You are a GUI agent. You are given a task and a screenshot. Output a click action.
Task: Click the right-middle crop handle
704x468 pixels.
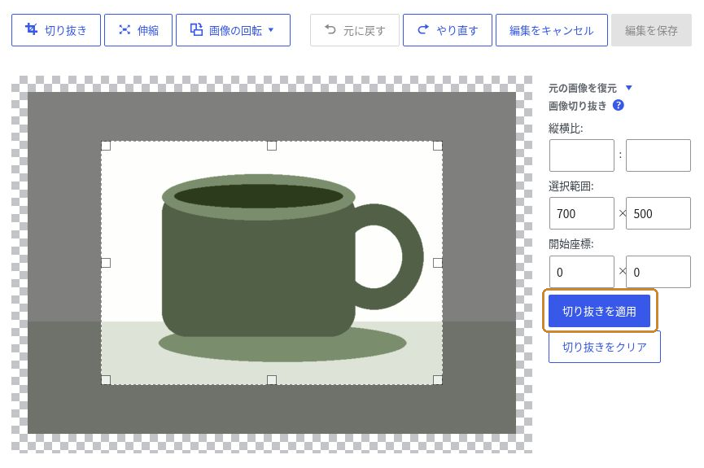[438, 263]
